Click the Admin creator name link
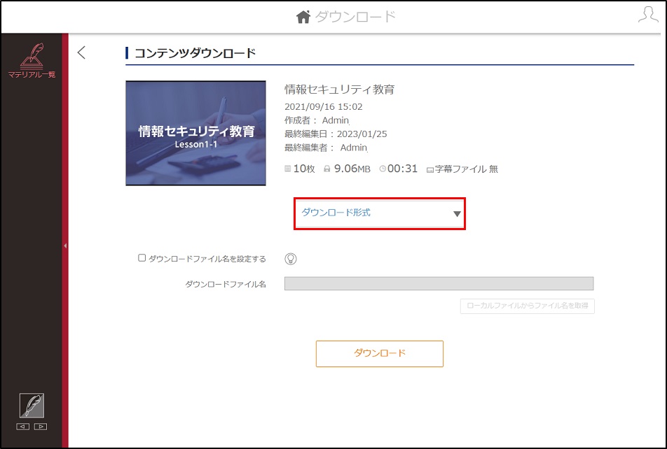 [335, 120]
